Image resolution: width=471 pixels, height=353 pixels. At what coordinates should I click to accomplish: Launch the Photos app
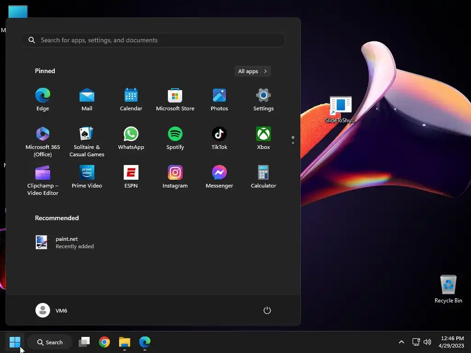click(219, 100)
